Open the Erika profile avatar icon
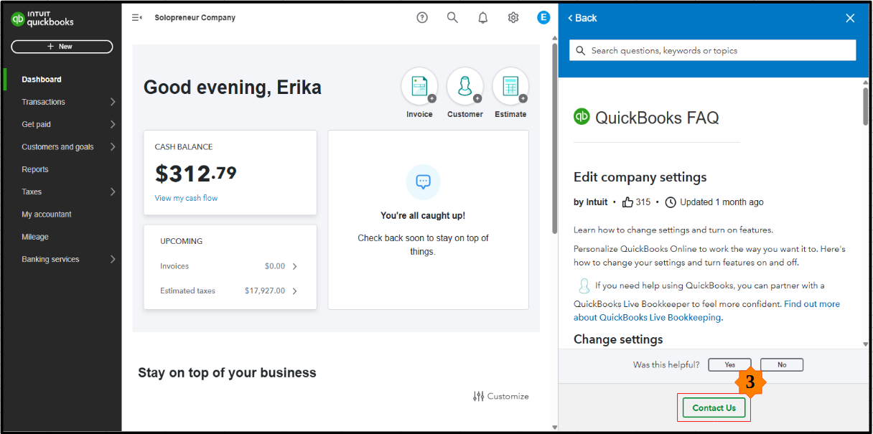The width and height of the screenshot is (873, 434). [x=543, y=17]
